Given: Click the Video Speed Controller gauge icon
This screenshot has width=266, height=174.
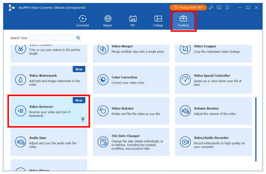Looking at the screenshot, I should pyautogui.click(x=185, y=80).
